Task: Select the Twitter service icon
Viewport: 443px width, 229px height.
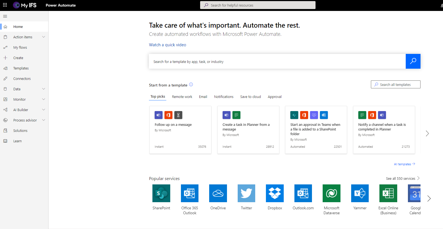Action: pyautogui.click(x=246, y=193)
